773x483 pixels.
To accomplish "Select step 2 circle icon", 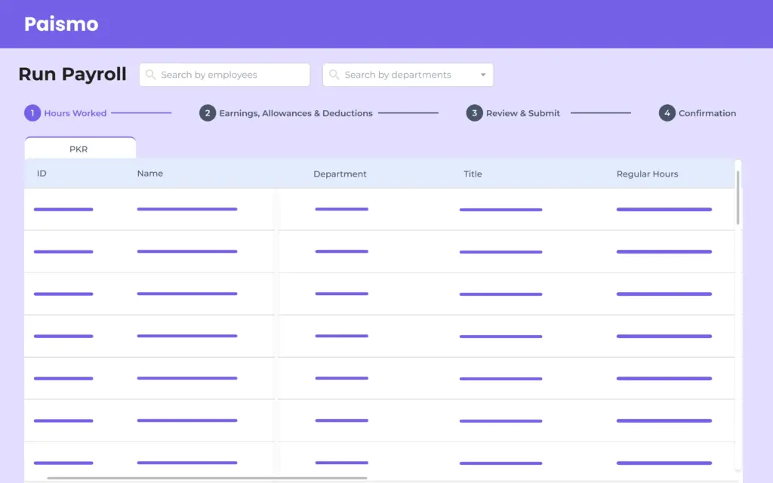I will (208, 113).
